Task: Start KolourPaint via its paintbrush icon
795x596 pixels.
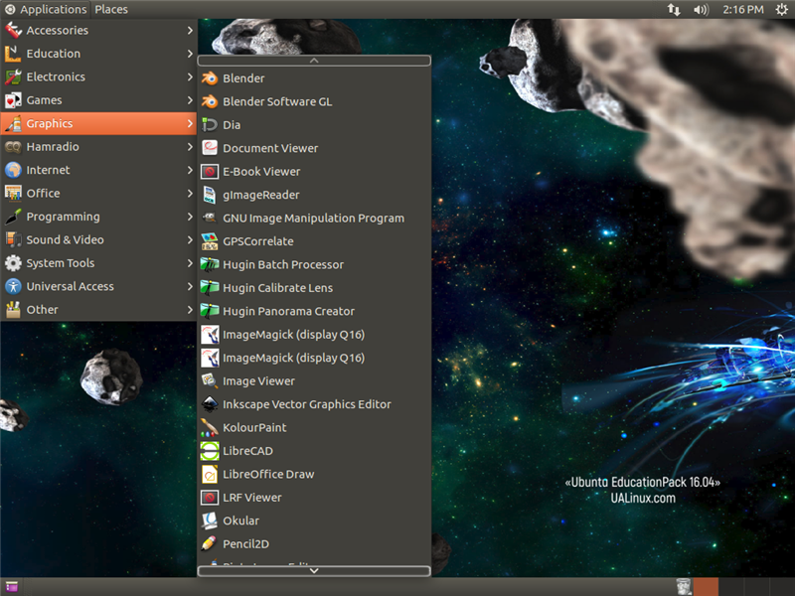Action: (x=210, y=428)
